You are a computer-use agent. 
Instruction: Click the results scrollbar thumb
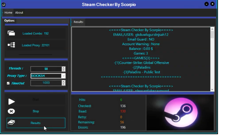click(212, 34)
